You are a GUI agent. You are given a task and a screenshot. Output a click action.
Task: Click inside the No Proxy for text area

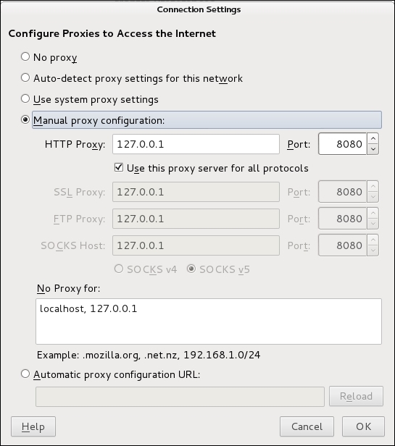[209, 321]
